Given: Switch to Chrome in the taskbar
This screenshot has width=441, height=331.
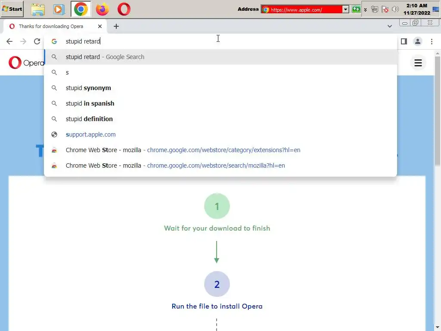Looking at the screenshot, I should tap(81, 9).
